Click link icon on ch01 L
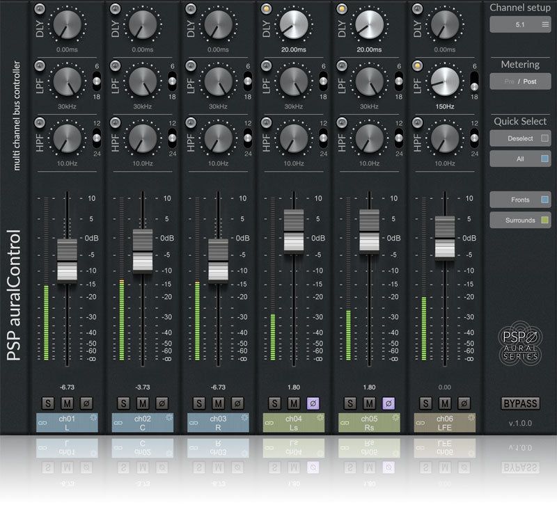This screenshot has height=505, width=557. (42, 423)
